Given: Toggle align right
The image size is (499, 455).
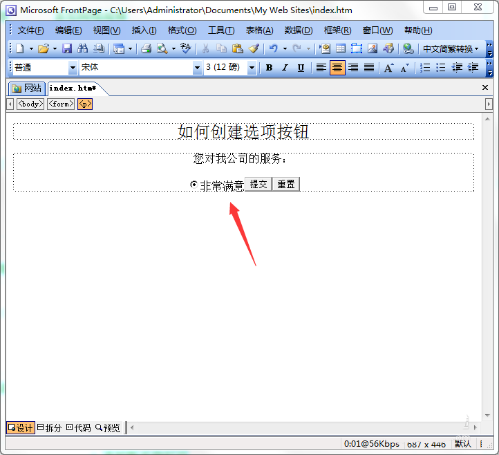Looking at the screenshot, I should coord(353,68).
